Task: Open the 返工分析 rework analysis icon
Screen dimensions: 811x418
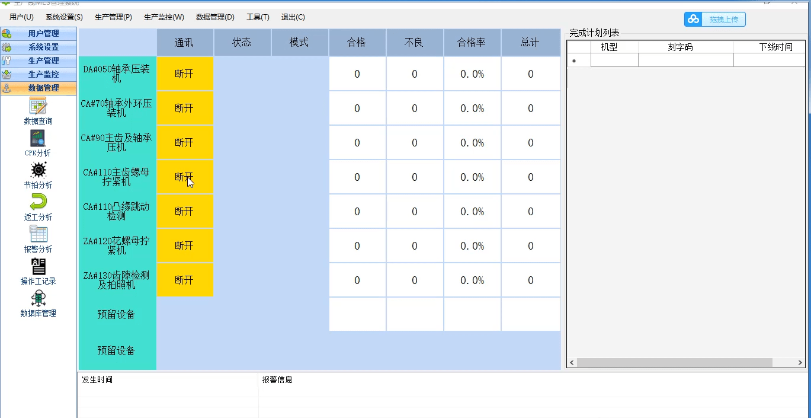Action: [39, 203]
